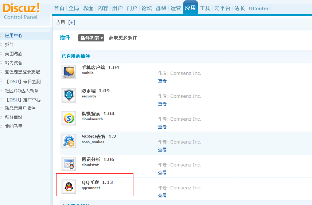
Task: Open the 首页 top menu
Action: click(x=59, y=8)
